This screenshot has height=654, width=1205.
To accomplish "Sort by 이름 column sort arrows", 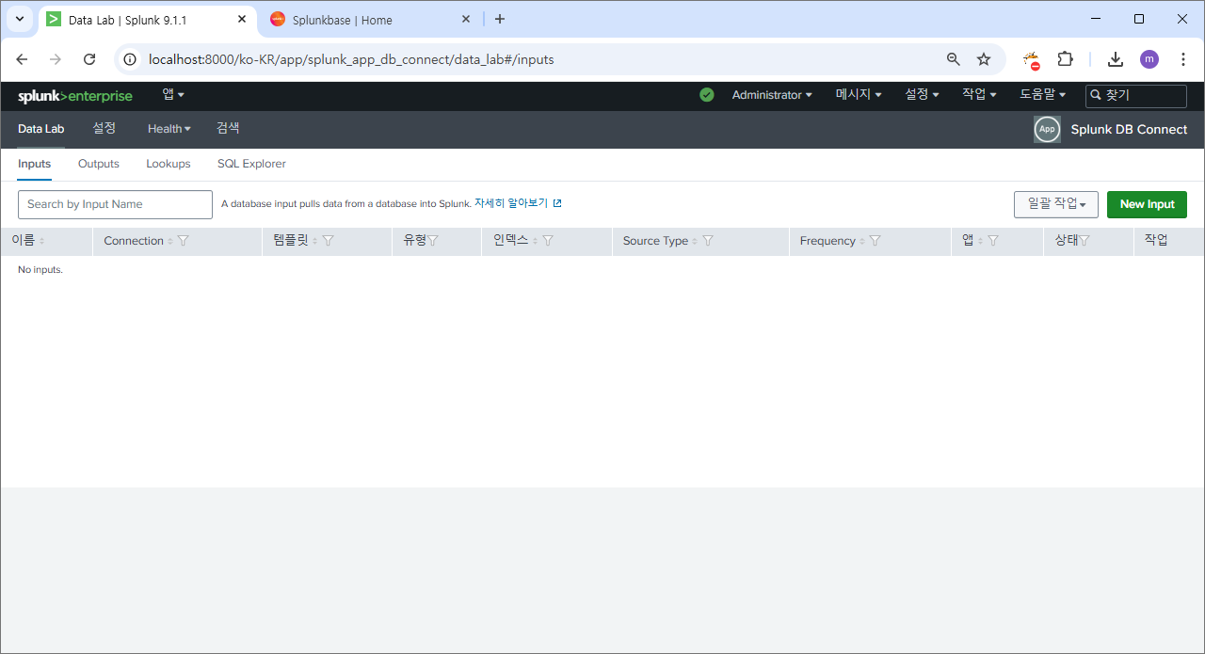I will click(x=42, y=242).
